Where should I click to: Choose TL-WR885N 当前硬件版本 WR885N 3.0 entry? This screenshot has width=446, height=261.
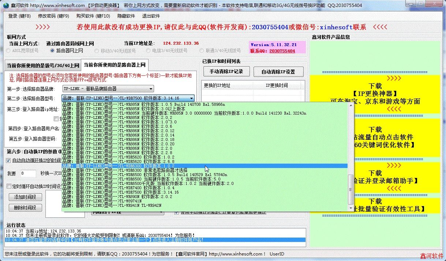pos(205,113)
